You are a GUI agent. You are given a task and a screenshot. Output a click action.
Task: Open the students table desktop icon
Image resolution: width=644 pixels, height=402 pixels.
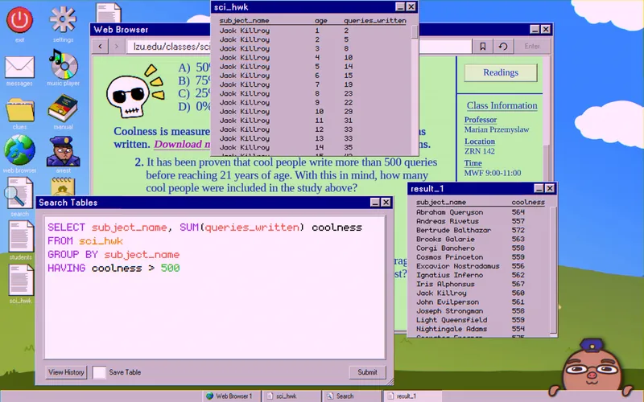point(21,237)
